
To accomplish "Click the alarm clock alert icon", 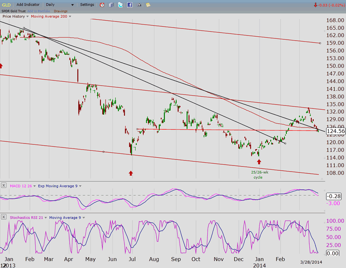I will [x=102, y=5].
